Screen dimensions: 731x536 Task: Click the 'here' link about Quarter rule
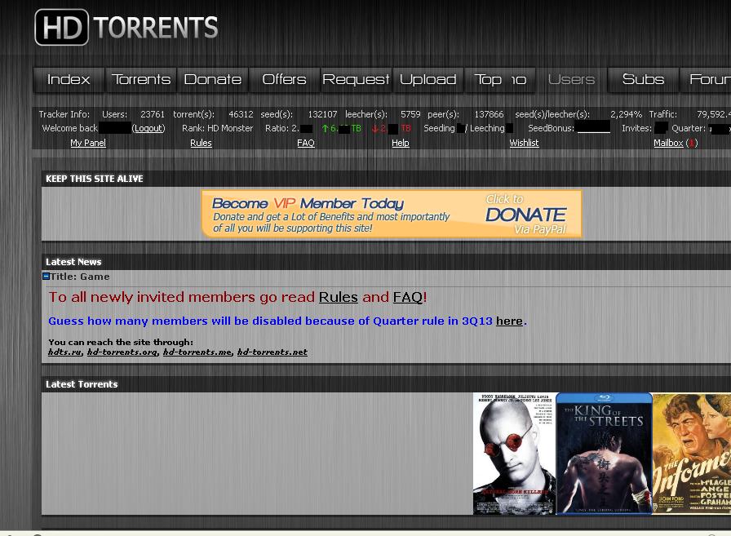point(509,321)
